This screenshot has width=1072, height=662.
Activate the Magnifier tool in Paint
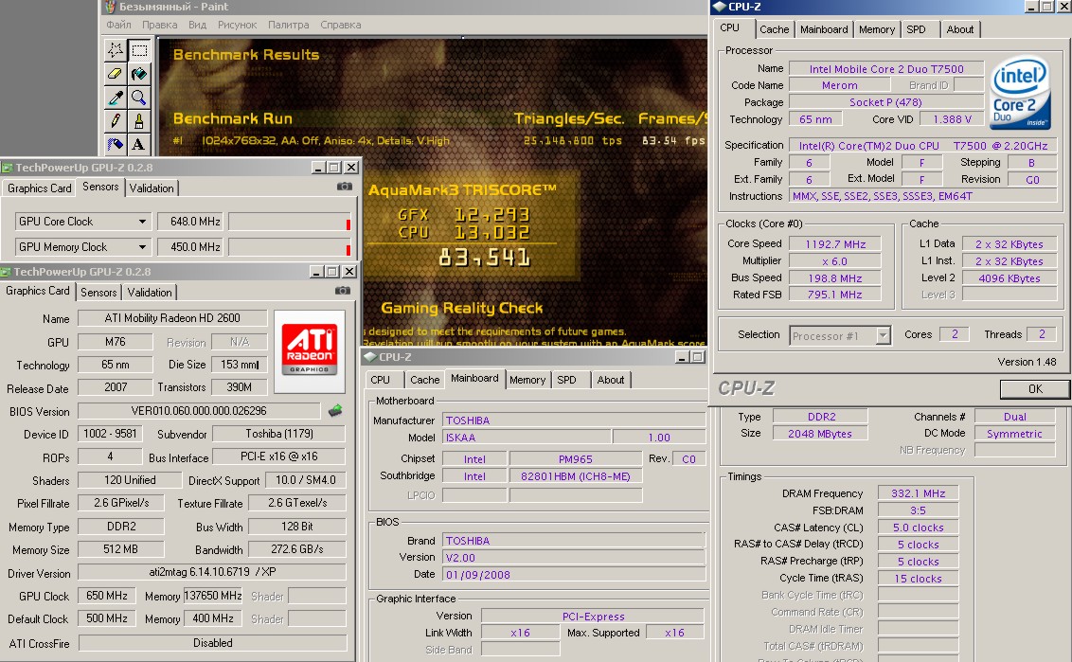coord(139,98)
